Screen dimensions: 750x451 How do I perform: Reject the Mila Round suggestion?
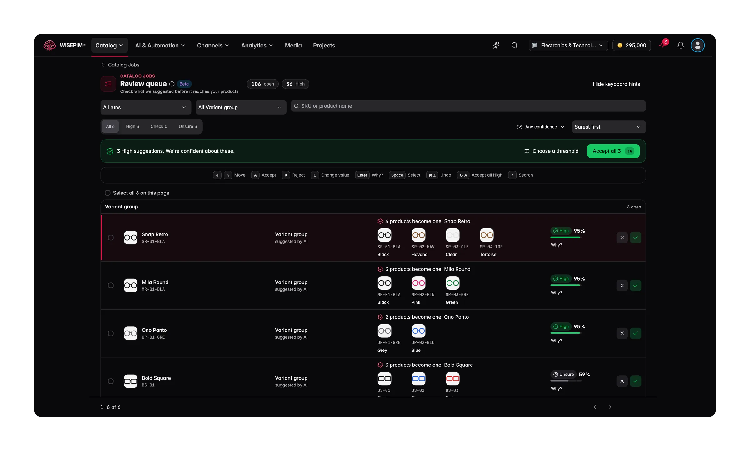click(622, 285)
